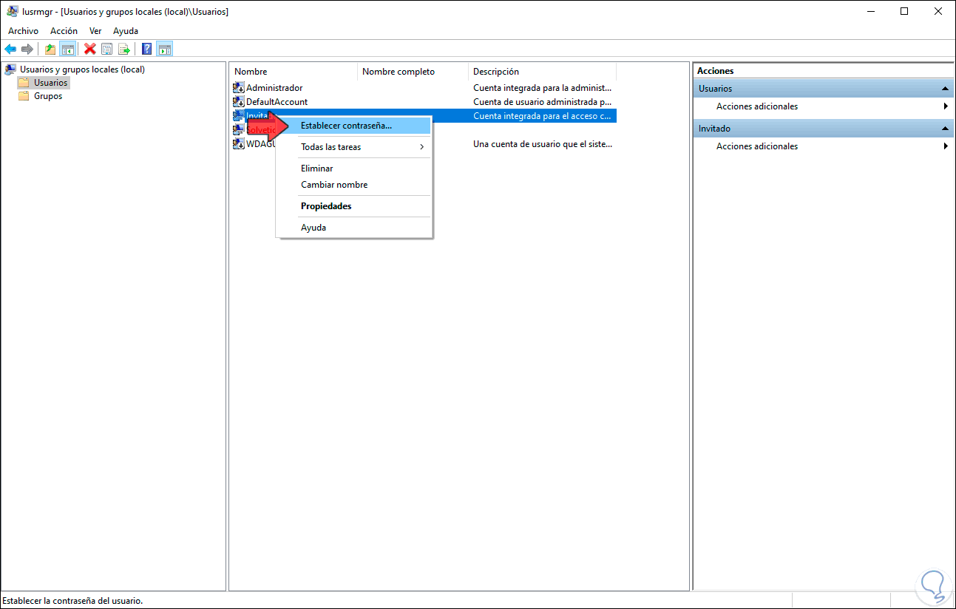Collapse the Usuarios section in the Acciones pane
This screenshot has height=609, width=956.
[x=945, y=89]
